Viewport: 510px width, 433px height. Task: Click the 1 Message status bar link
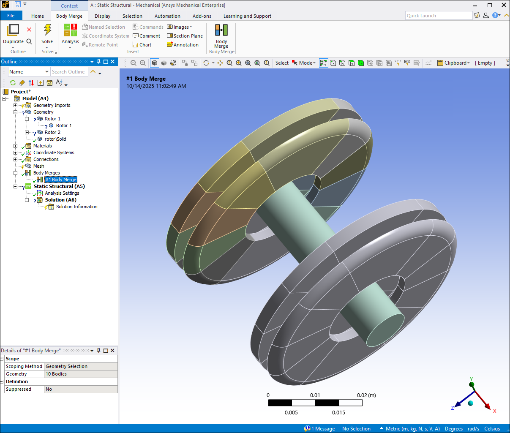click(x=320, y=429)
